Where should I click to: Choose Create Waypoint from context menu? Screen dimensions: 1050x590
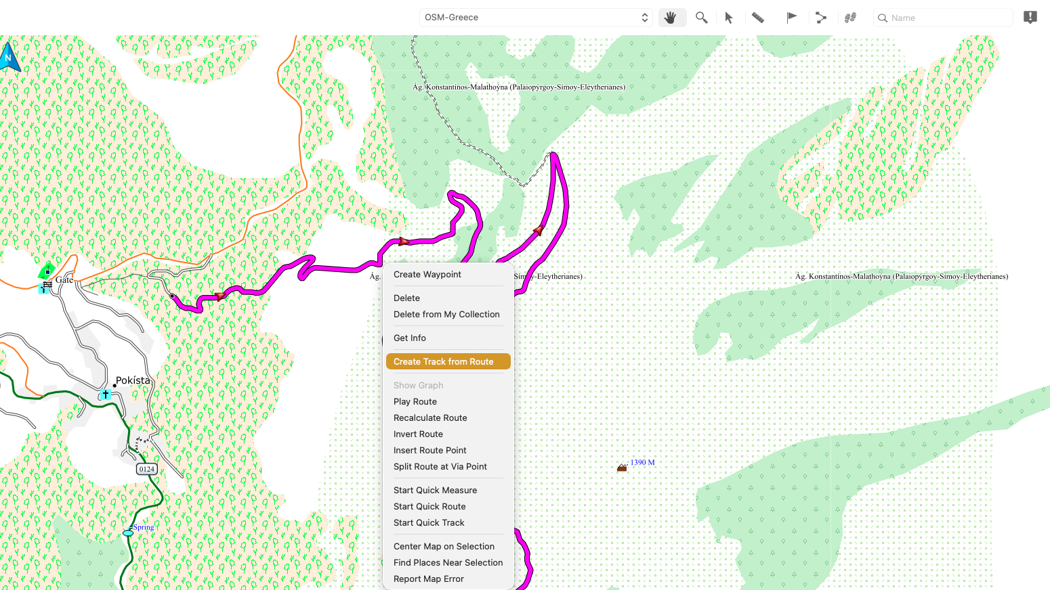click(427, 275)
